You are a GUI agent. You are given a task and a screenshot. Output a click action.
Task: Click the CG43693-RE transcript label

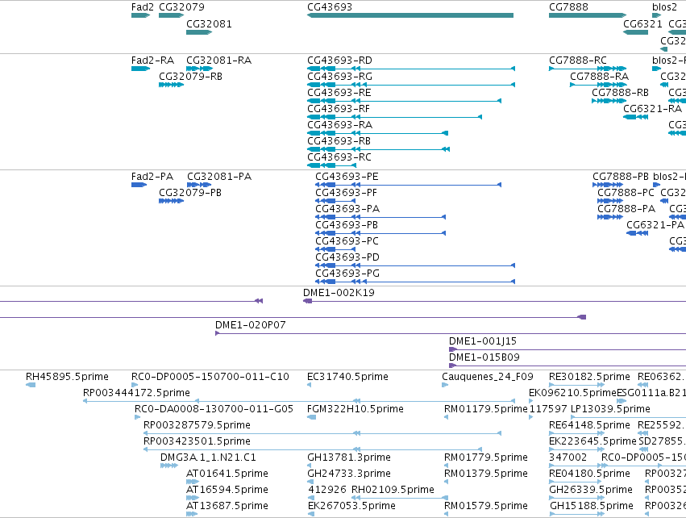(339, 93)
